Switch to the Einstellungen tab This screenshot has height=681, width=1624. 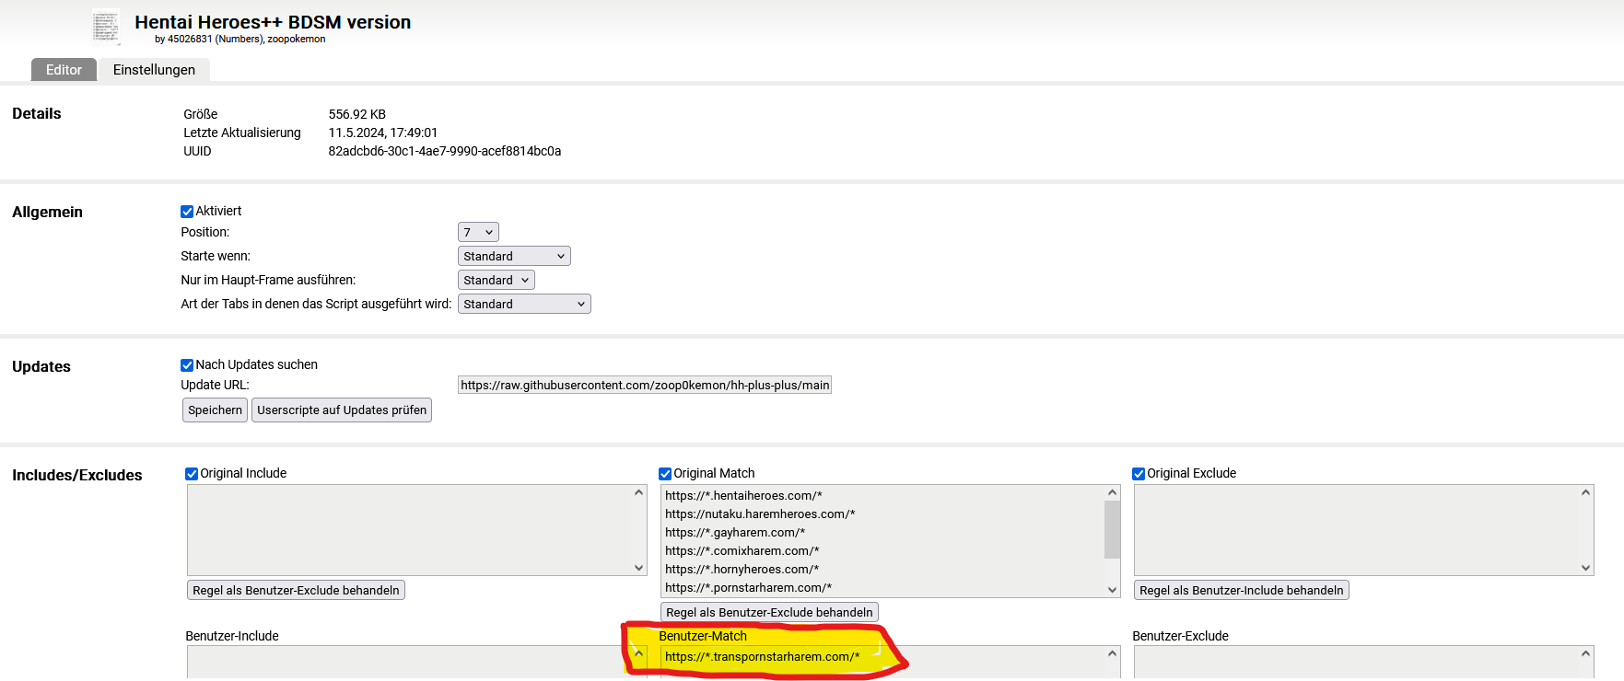click(154, 70)
